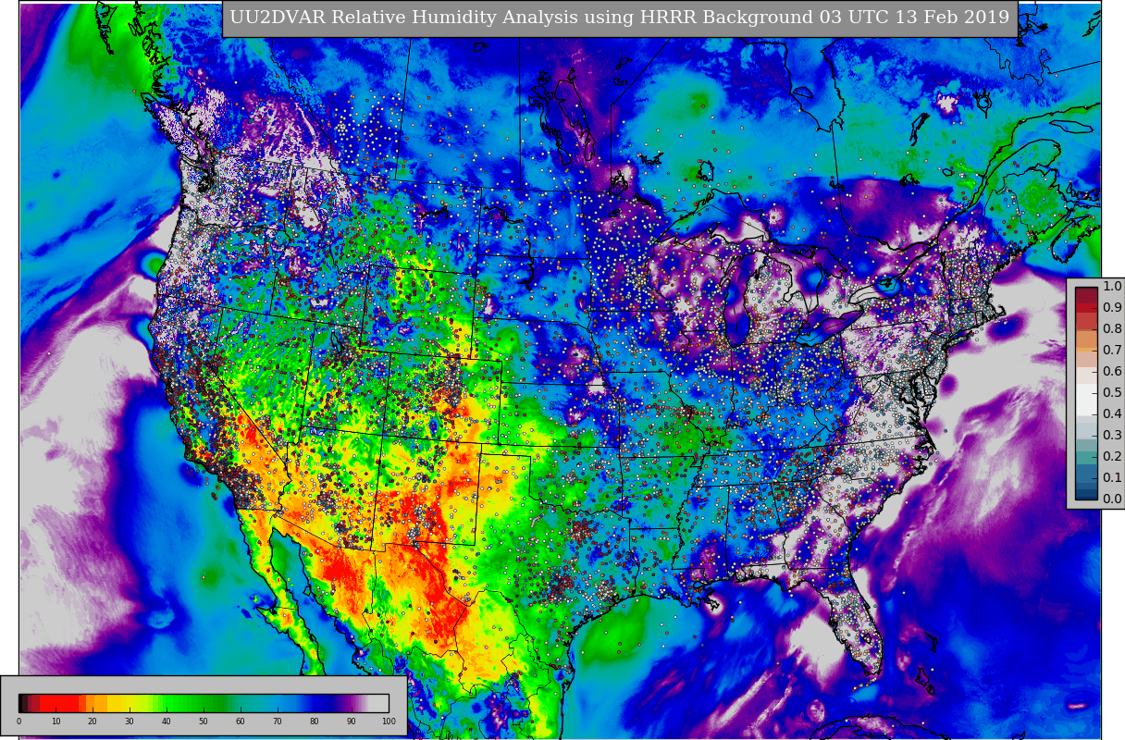Click the '20' tick on the humidity color bar
Viewport: 1125px width, 740px height.
point(93,721)
